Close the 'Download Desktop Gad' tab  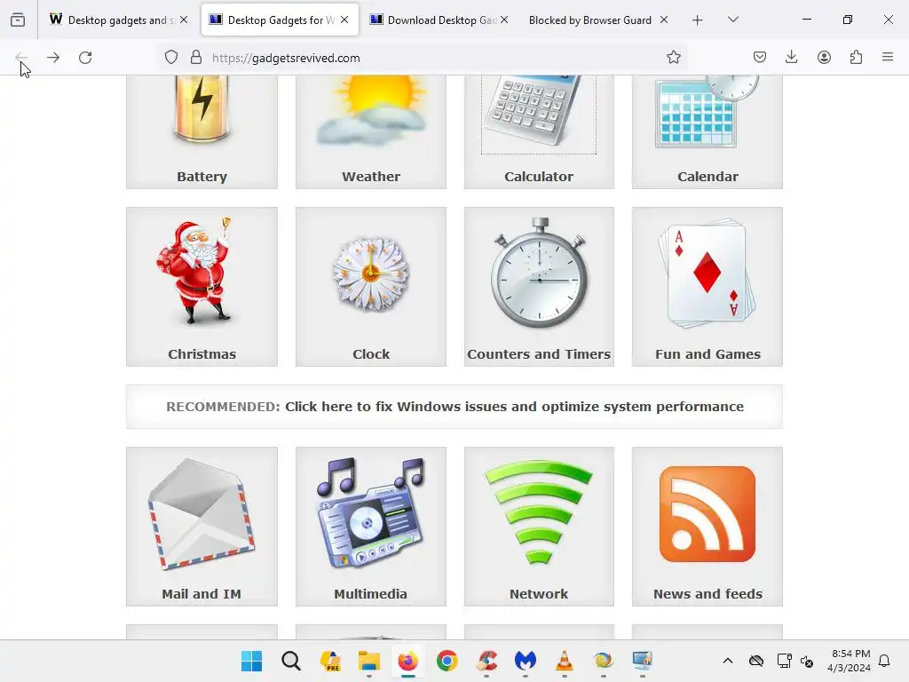[504, 20]
